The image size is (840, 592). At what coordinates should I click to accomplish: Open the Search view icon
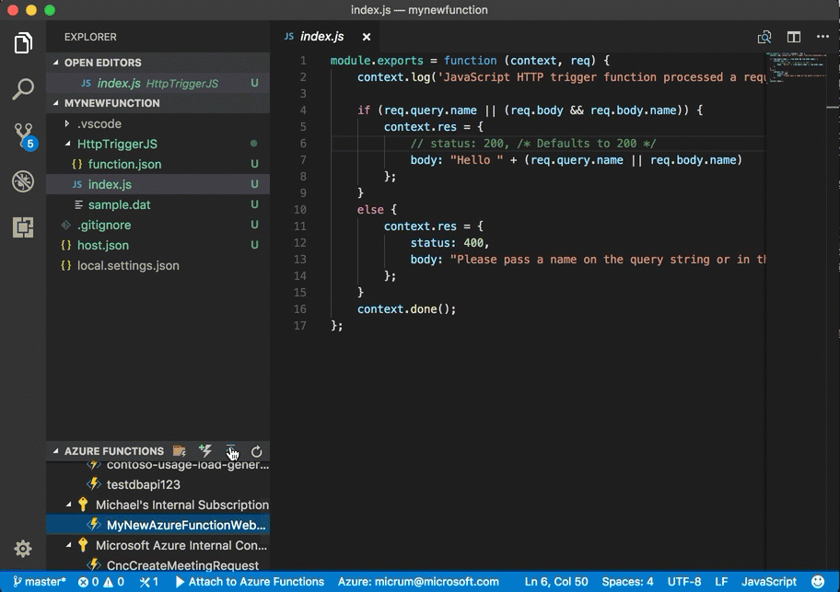pyautogui.click(x=23, y=89)
